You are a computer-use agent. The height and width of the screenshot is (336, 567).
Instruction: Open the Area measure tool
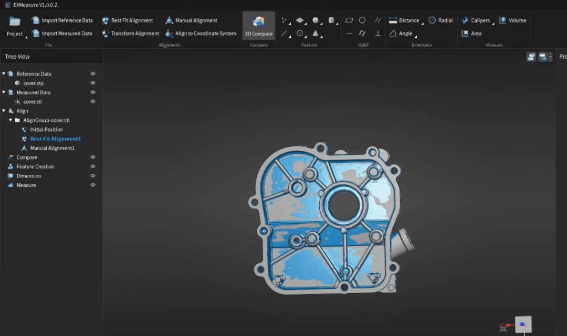[x=471, y=33]
